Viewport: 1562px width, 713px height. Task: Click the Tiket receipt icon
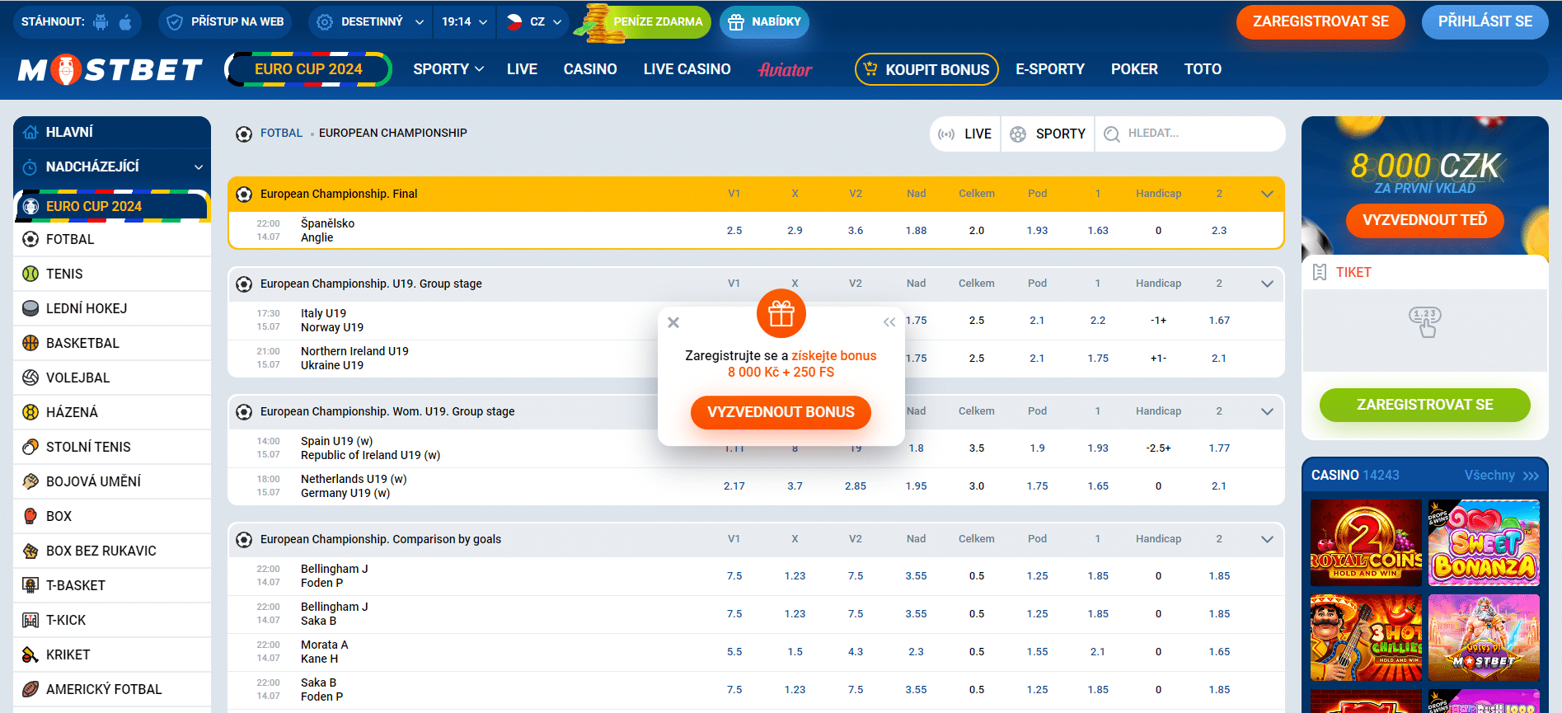pos(1320,272)
